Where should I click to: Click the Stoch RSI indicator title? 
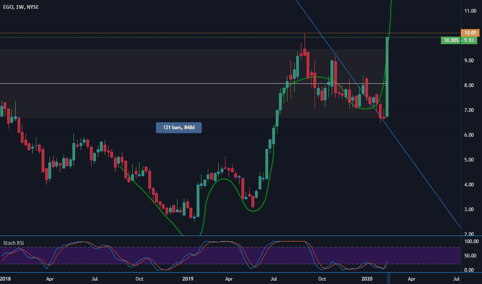pyautogui.click(x=13, y=243)
